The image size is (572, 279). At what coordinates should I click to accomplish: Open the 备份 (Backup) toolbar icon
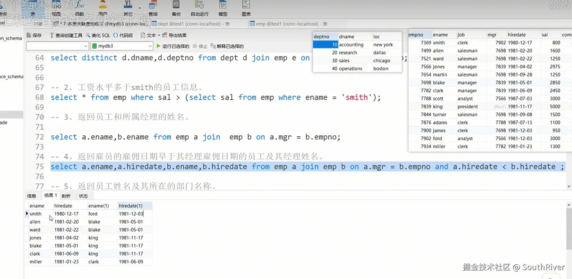pos(176,9)
